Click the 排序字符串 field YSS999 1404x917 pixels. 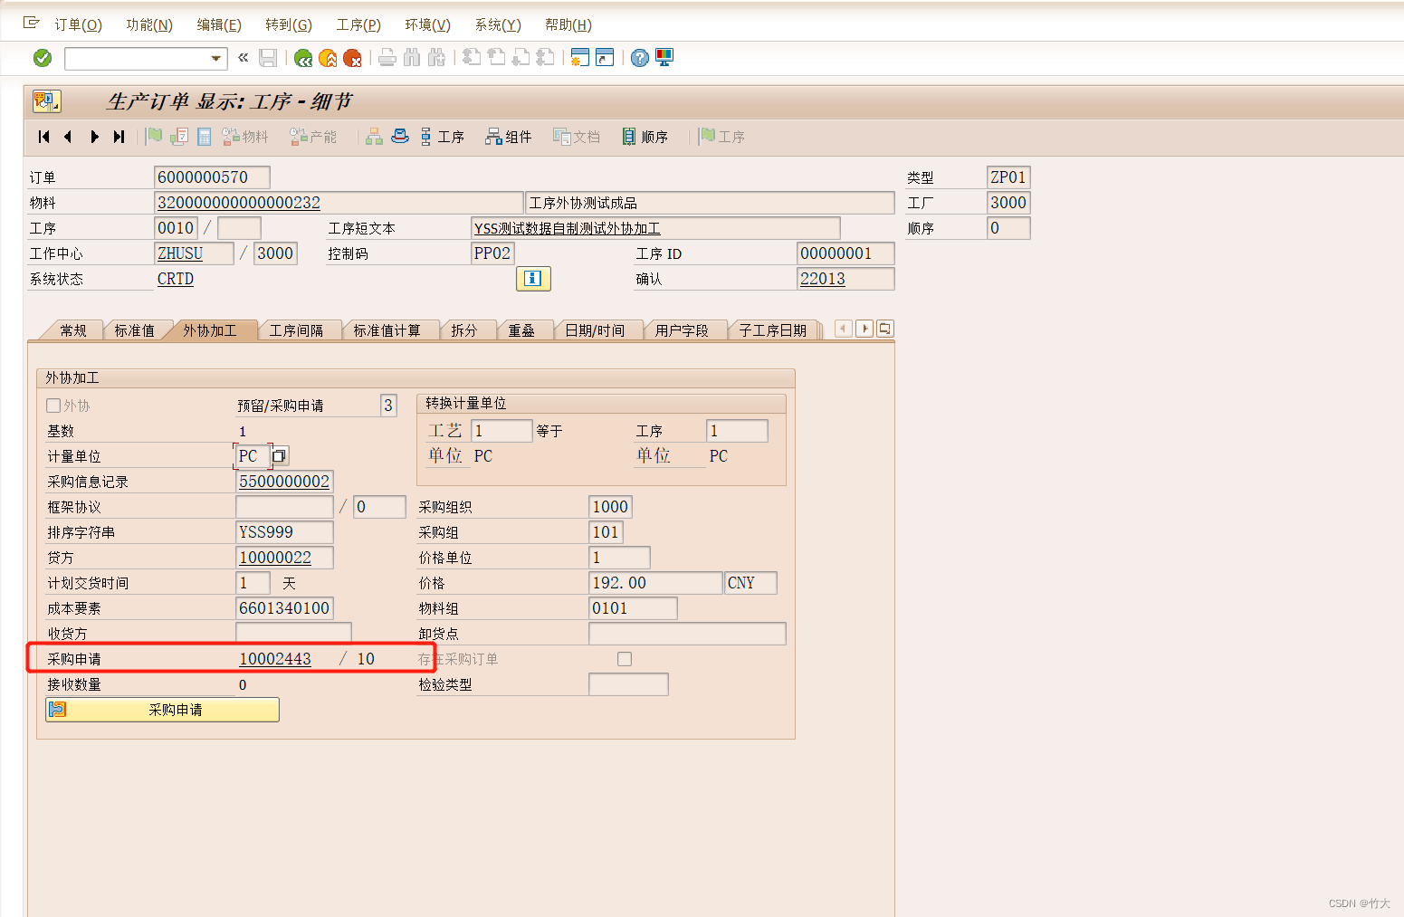tap(284, 532)
